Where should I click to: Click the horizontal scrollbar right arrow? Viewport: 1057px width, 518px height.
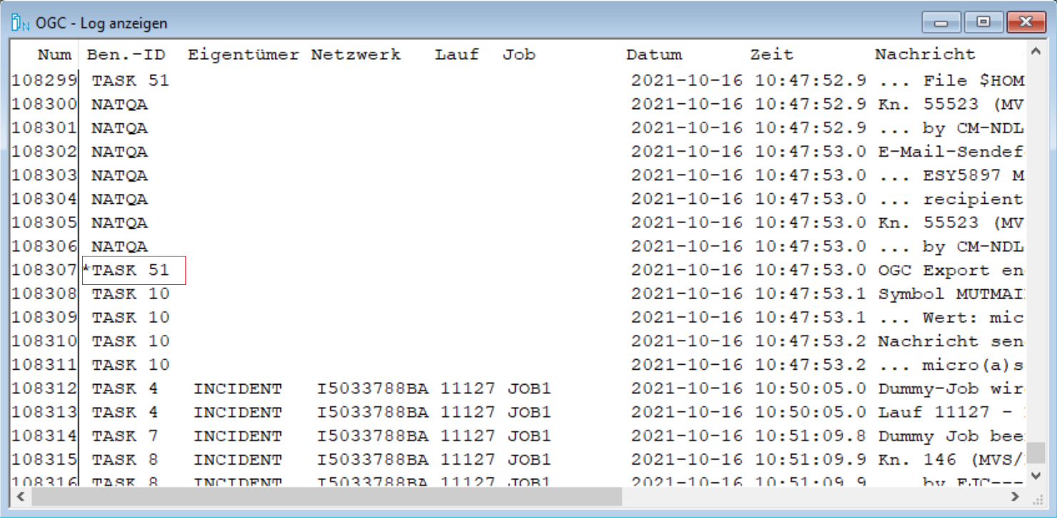point(1016,496)
